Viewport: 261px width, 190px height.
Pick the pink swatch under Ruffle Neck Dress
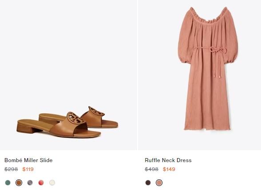click(159, 182)
